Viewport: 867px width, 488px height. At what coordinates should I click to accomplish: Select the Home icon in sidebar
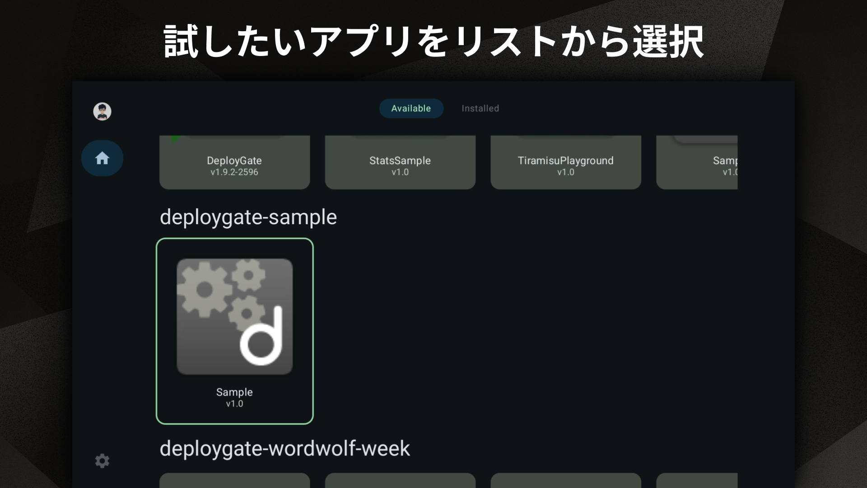102,158
